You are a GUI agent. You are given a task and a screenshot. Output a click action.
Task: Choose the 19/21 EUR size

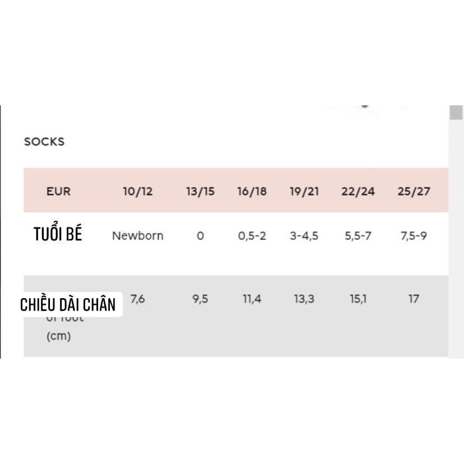tap(304, 191)
